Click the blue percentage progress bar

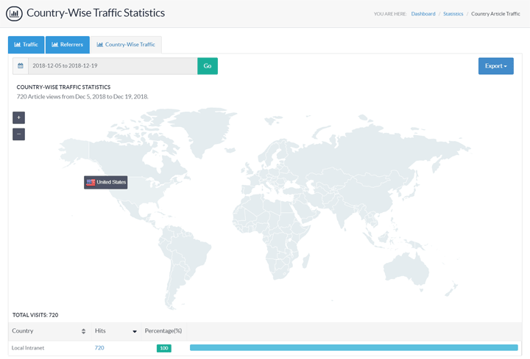pyautogui.click(x=353, y=347)
